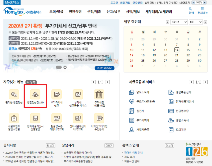The height and width of the screenshot is (166, 212).
Task: Select 부가가치세 in tax type services
Action: 139,120
